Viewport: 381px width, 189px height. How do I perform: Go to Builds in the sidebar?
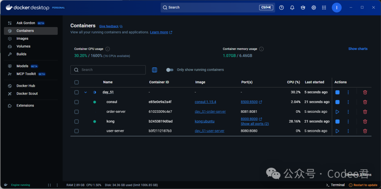[x=31, y=54]
